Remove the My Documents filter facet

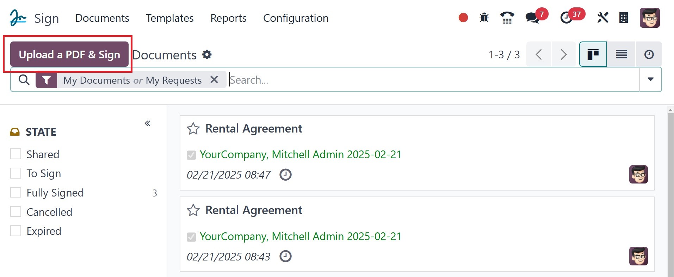click(x=214, y=80)
